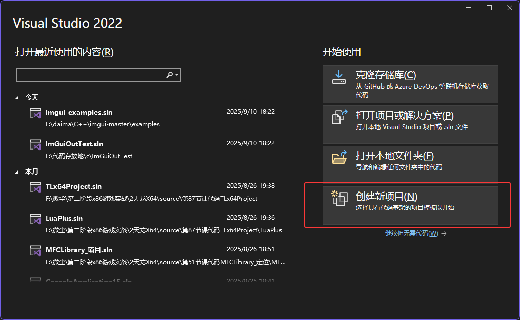Collapse the 本月 group
The height and width of the screenshot is (320, 520).
[17, 172]
